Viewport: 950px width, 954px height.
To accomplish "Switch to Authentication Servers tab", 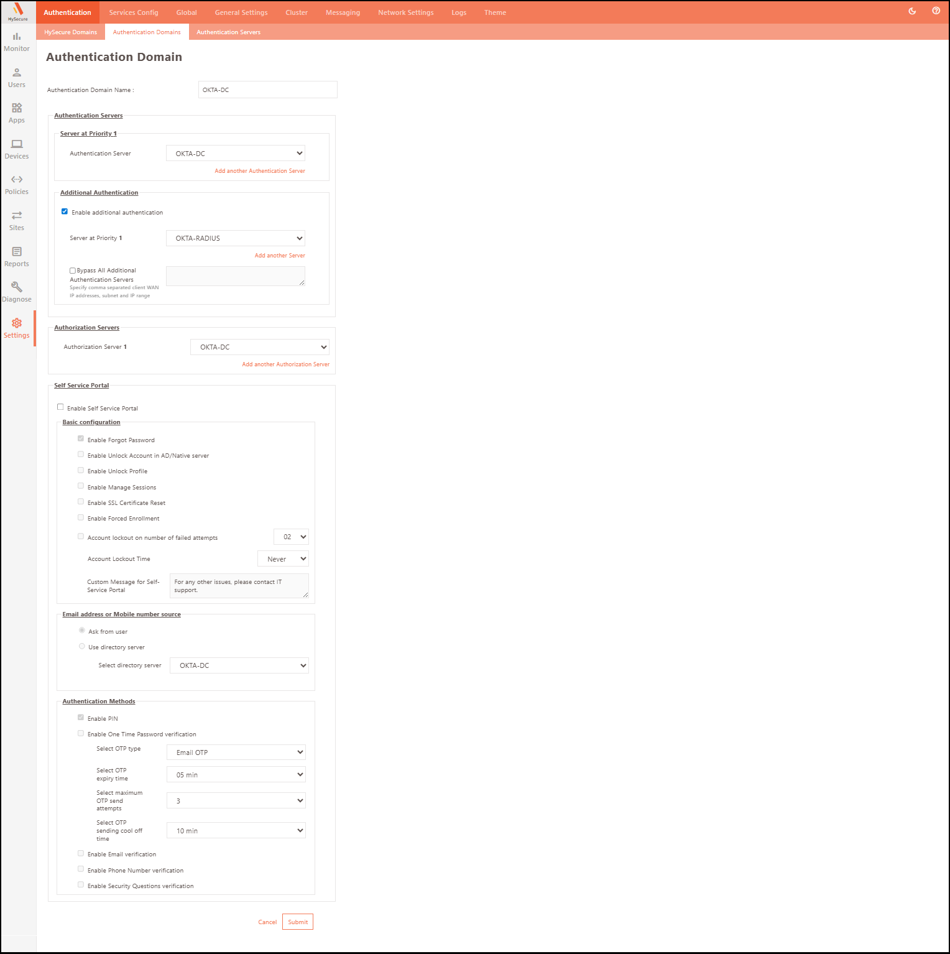I will pos(228,32).
